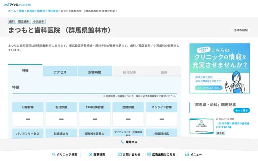258x161 pixels.
Task: Click the 茂林寺前駅 station tag
Action: (241, 30)
